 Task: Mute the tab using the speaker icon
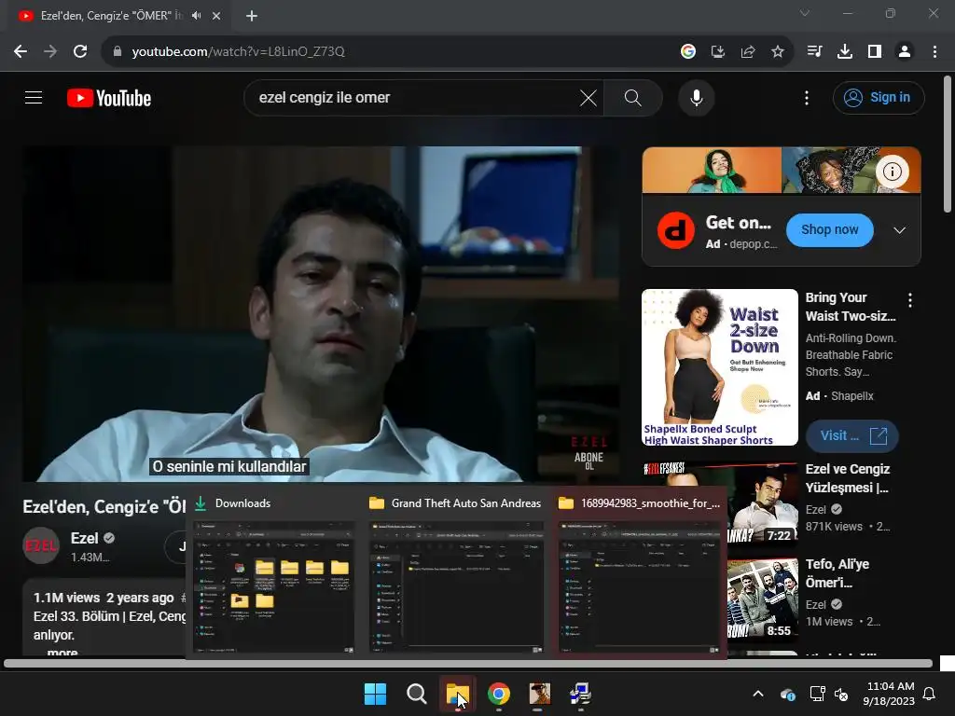click(198, 16)
